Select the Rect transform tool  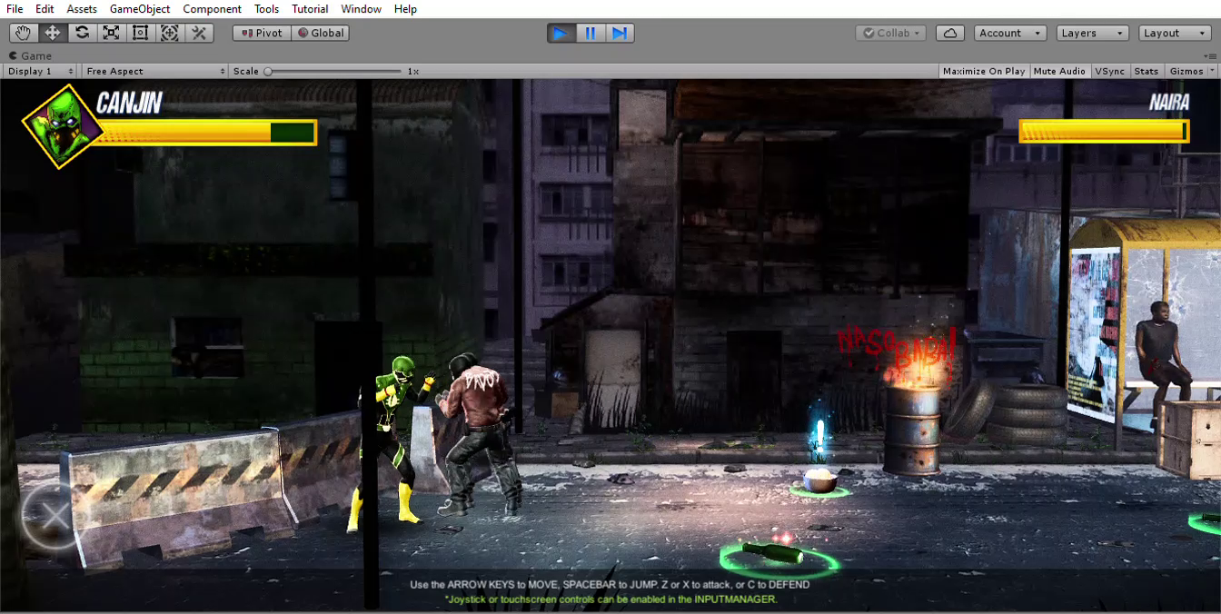pyautogui.click(x=139, y=33)
